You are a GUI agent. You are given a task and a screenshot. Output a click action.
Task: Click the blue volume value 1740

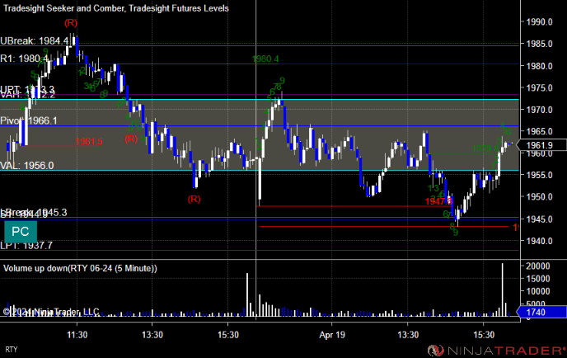[541, 312]
